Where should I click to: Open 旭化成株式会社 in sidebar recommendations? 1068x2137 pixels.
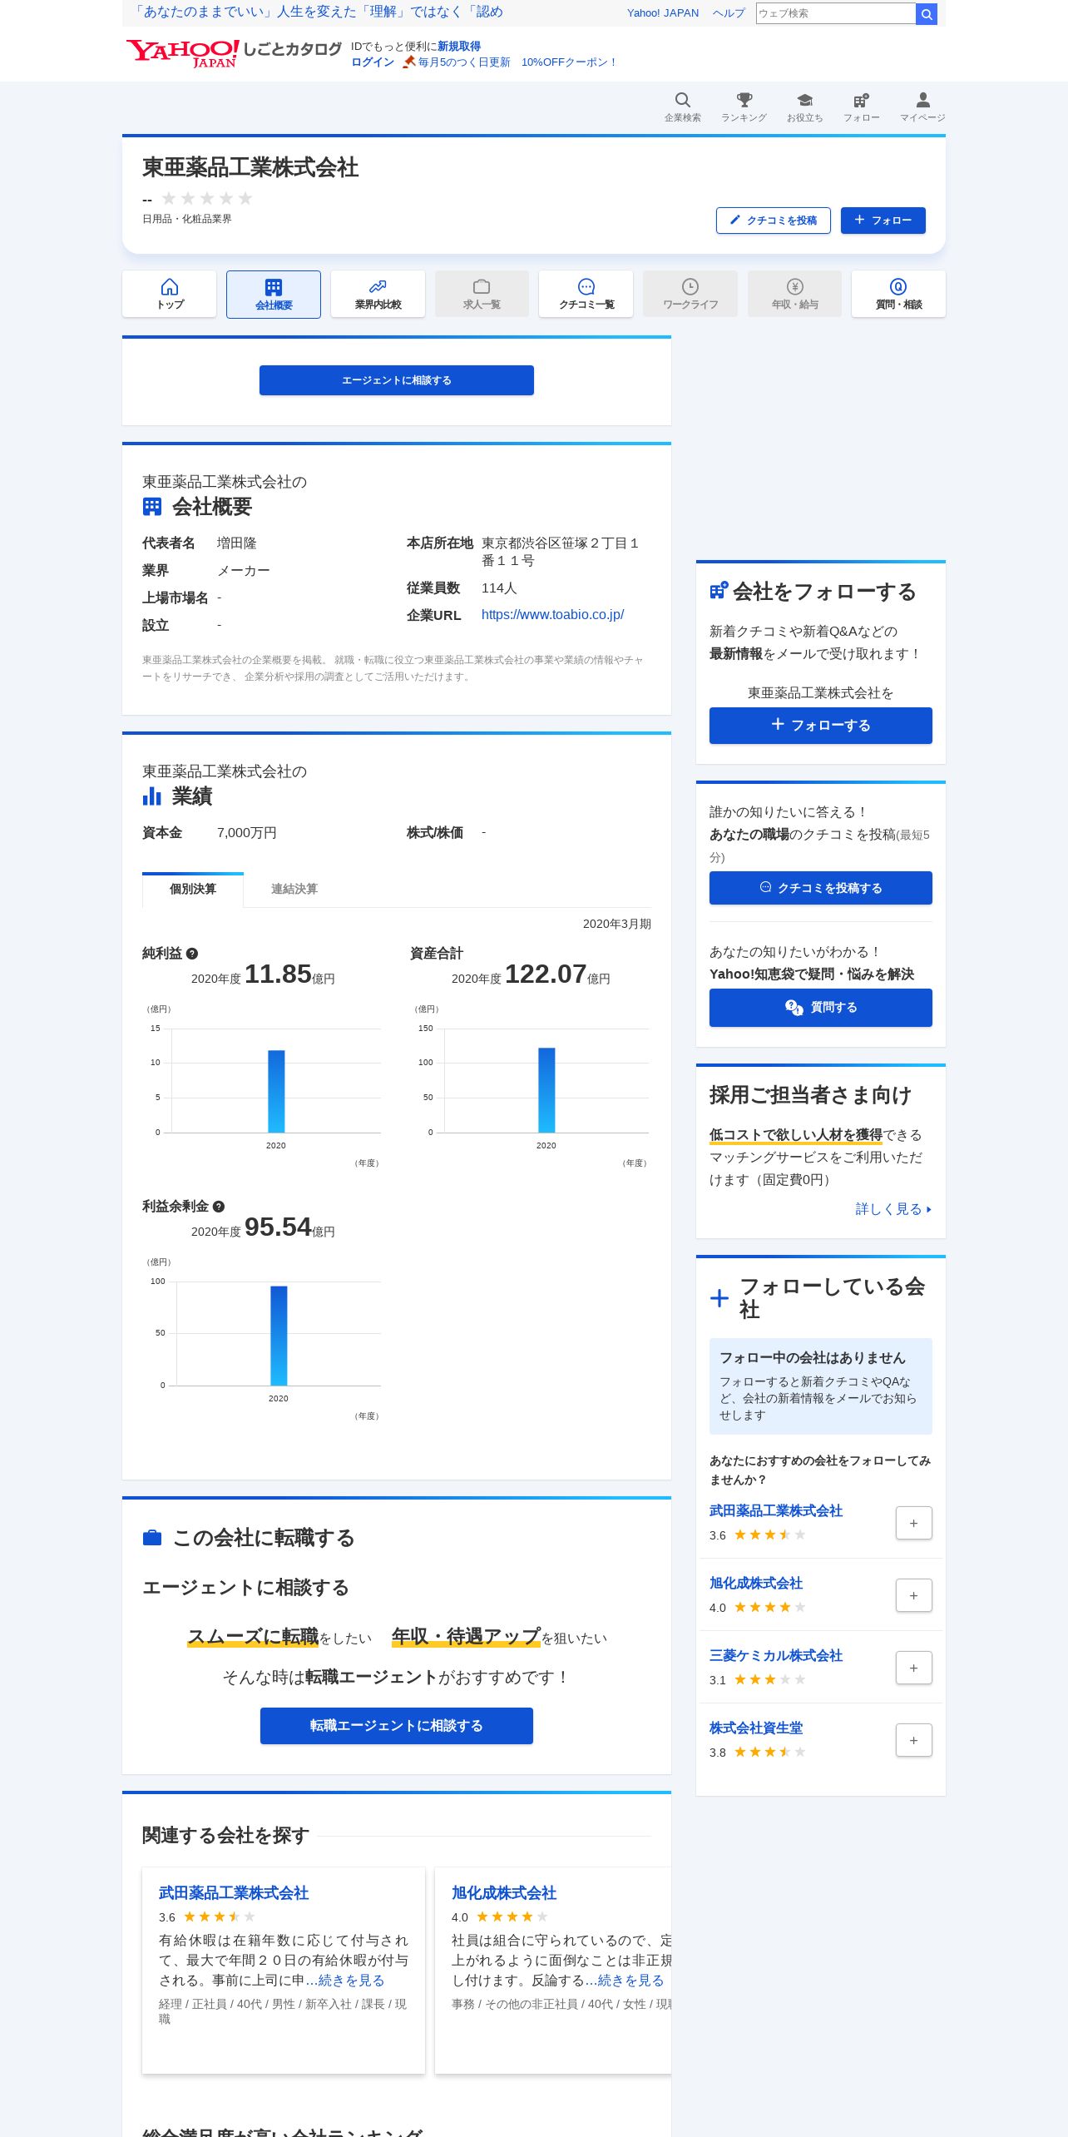tap(756, 1584)
